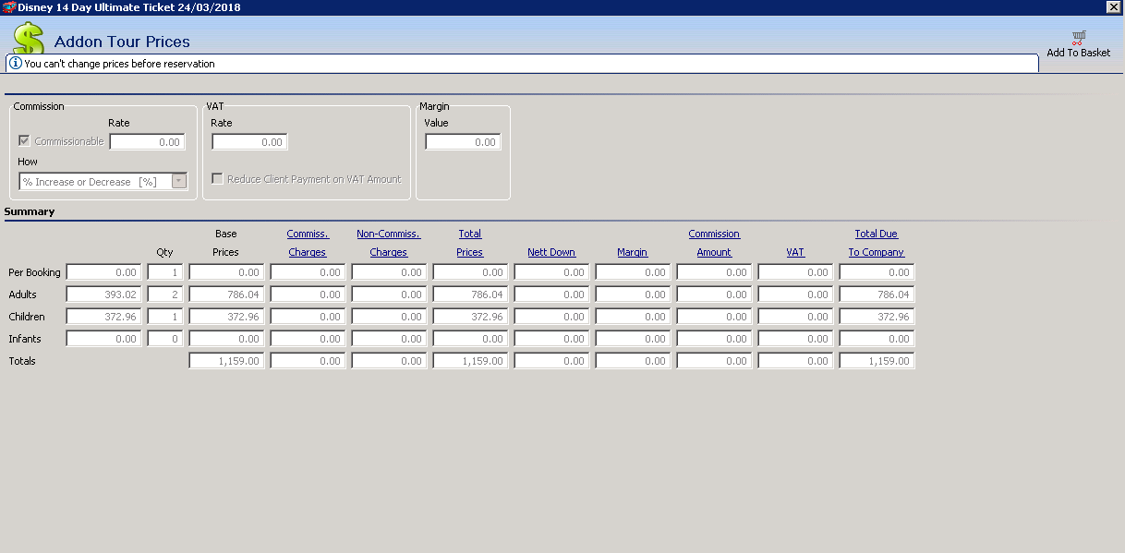Open the Commission Amount link
The width and height of the screenshot is (1125, 553).
(714, 243)
